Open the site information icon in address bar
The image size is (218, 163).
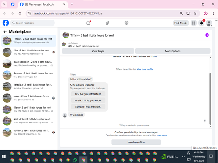point(29,13)
